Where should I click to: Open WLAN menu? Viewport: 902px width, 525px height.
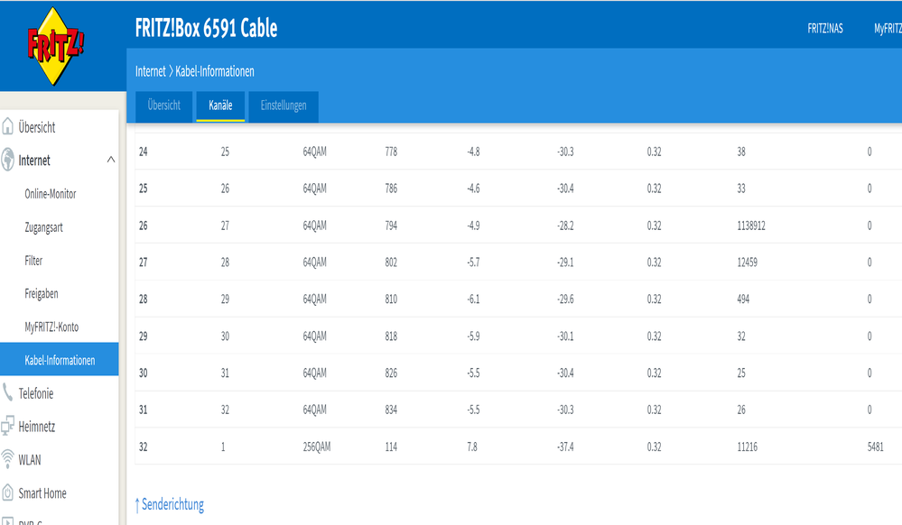(x=30, y=460)
